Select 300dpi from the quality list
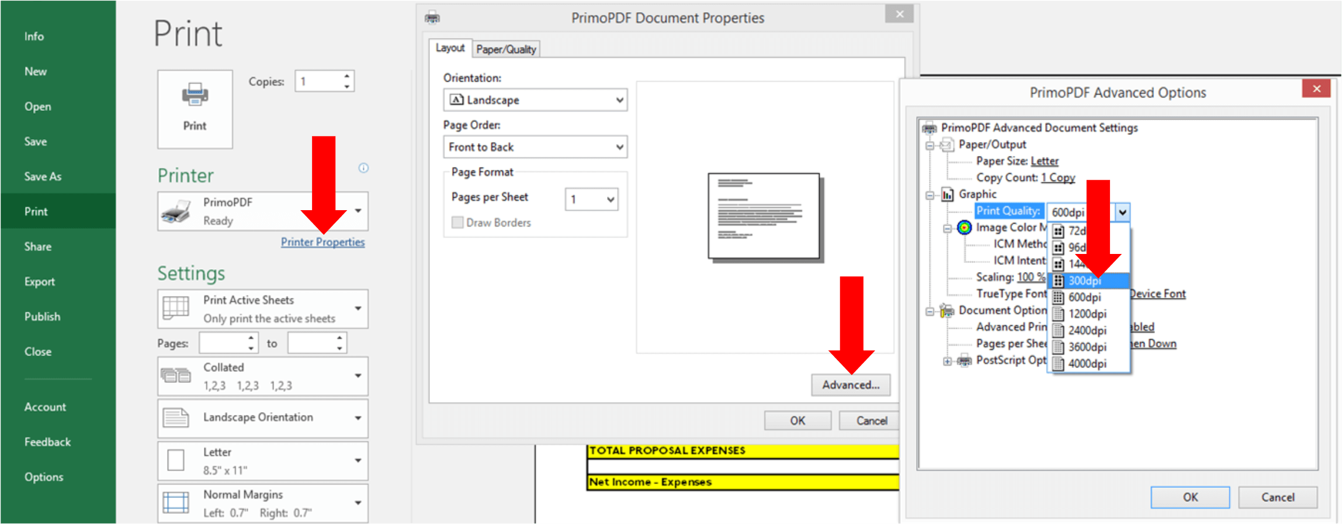The width and height of the screenshot is (1342, 526). click(1090, 281)
